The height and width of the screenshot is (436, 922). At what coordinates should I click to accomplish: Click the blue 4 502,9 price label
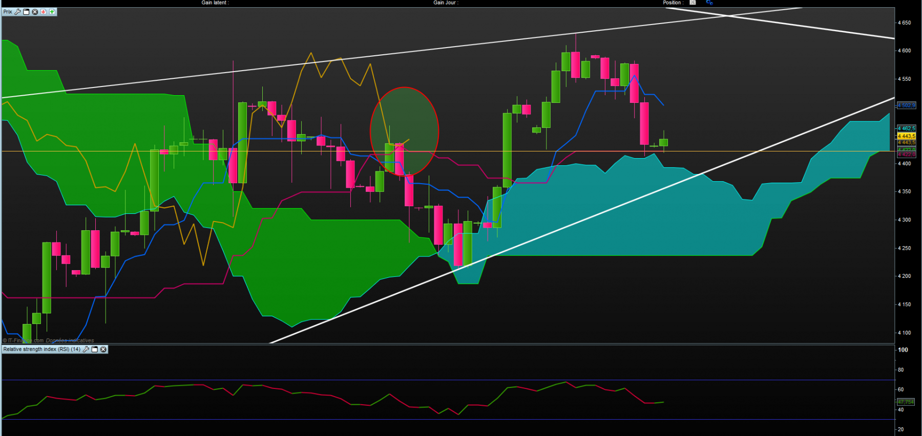(906, 105)
